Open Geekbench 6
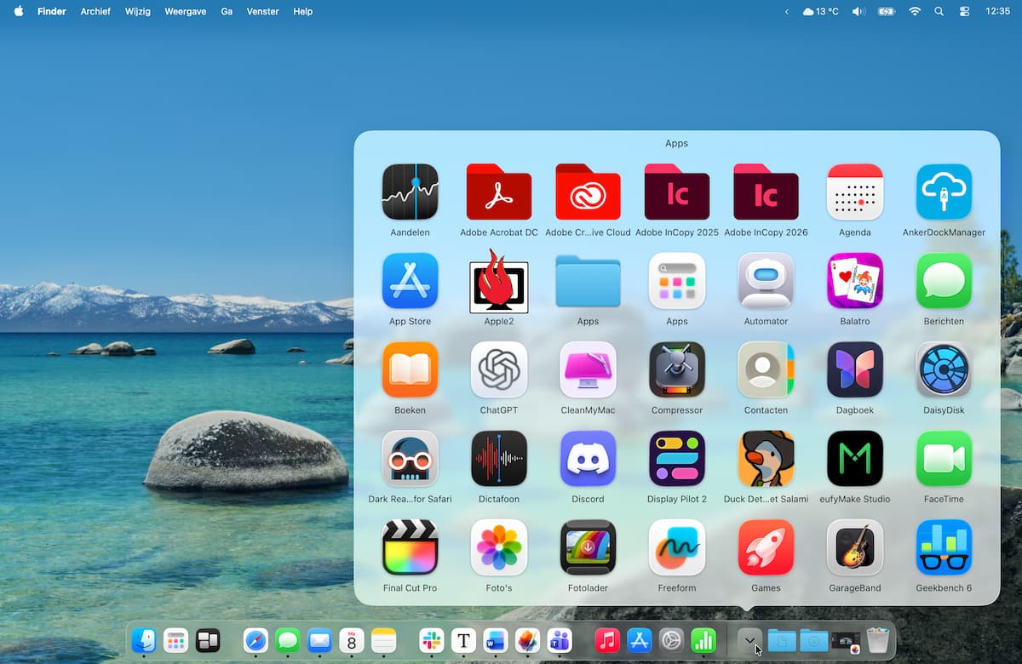This screenshot has width=1022, height=664. coord(944,548)
